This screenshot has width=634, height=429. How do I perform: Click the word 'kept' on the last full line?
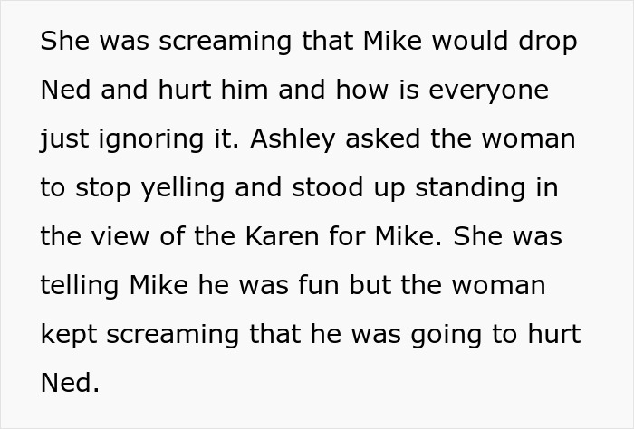click(x=68, y=335)
